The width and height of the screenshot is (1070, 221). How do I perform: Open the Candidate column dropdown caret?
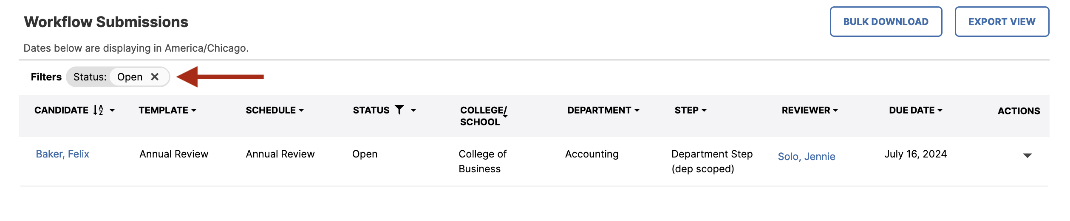(x=112, y=110)
